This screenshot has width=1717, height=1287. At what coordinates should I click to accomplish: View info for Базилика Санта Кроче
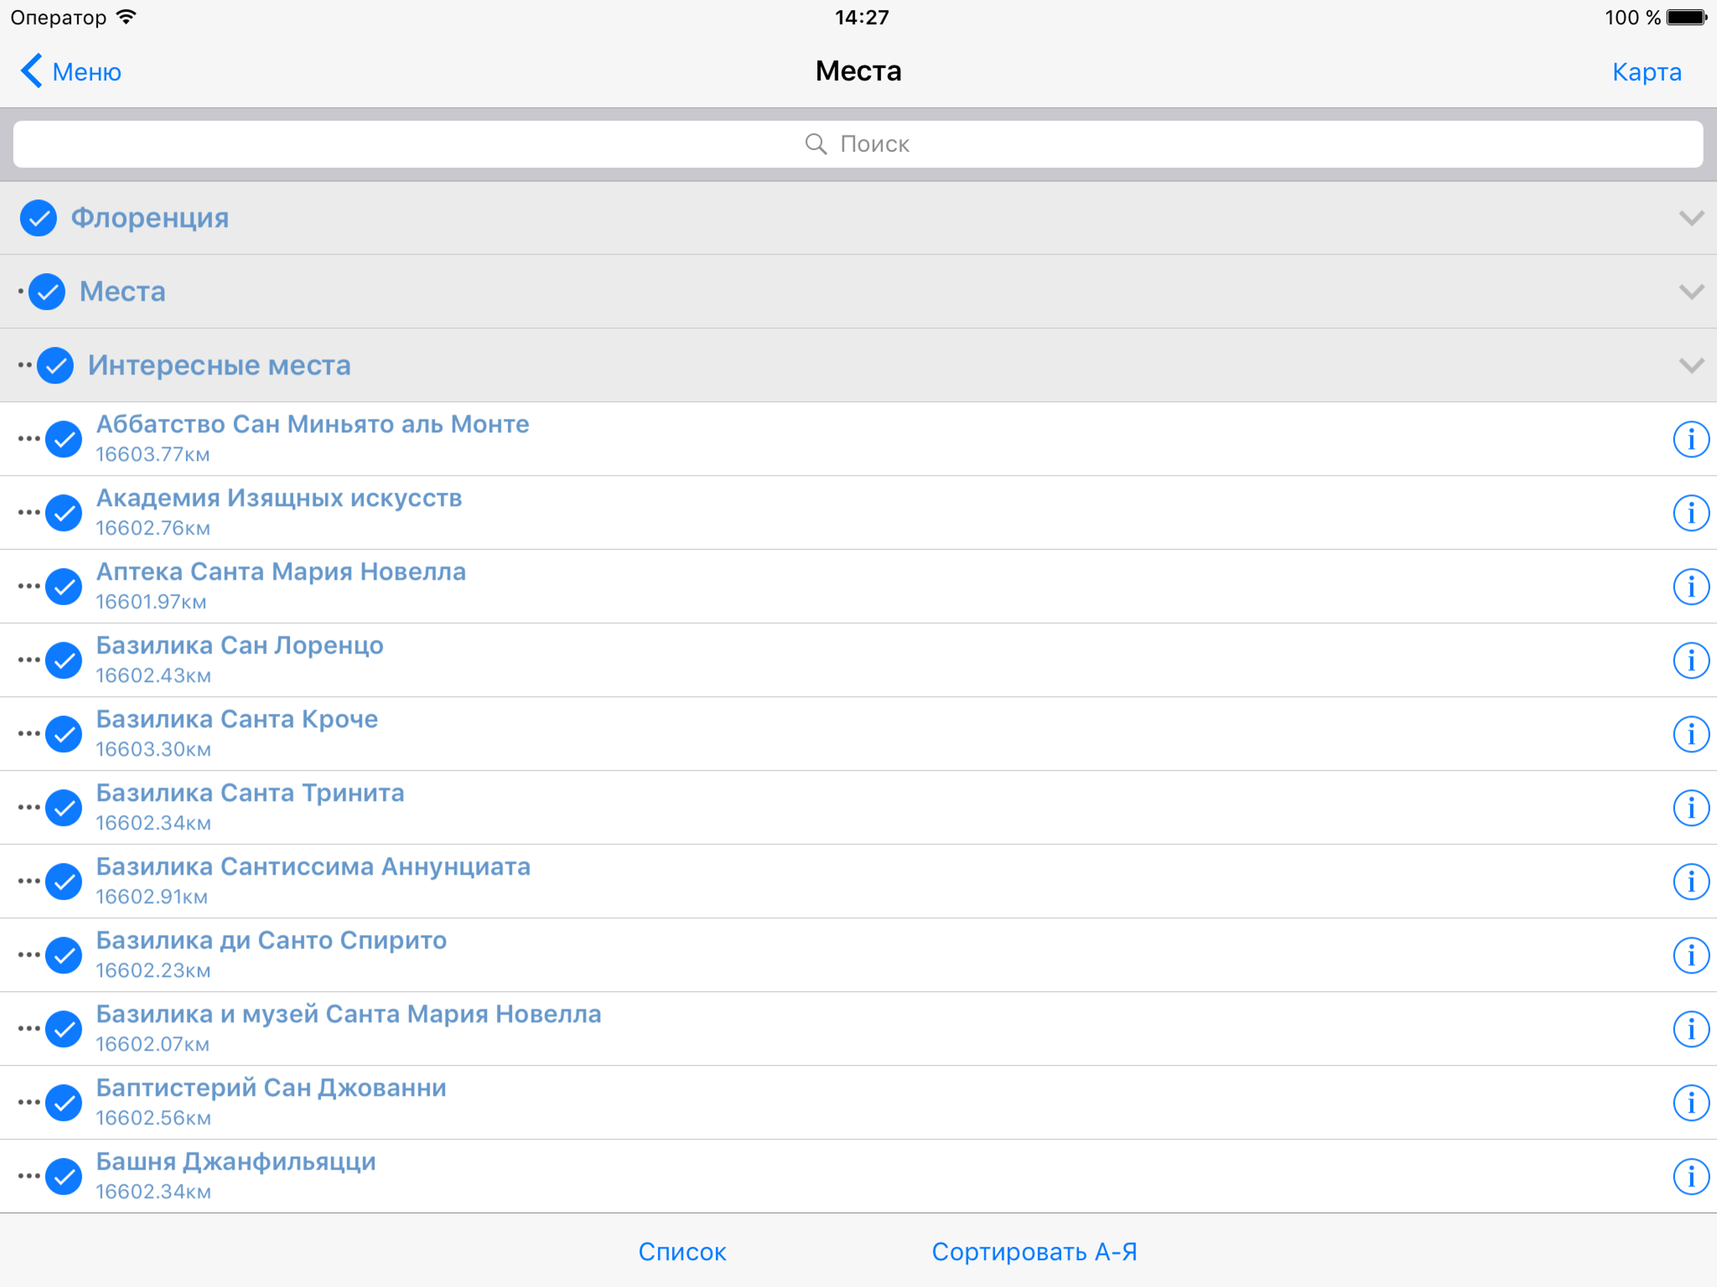pyautogui.click(x=1690, y=735)
